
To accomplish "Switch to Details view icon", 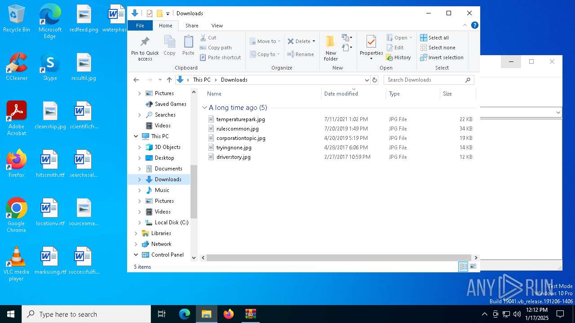I will (x=463, y=267).
